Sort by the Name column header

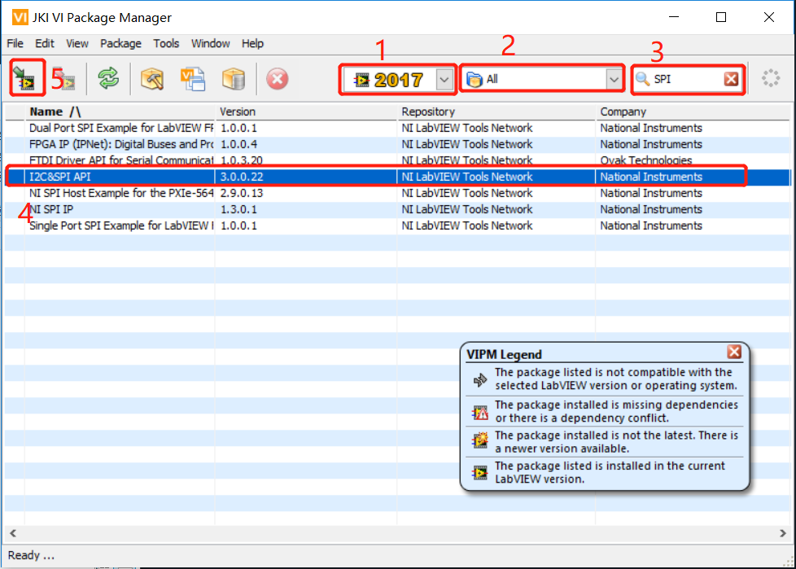point(120,112)
